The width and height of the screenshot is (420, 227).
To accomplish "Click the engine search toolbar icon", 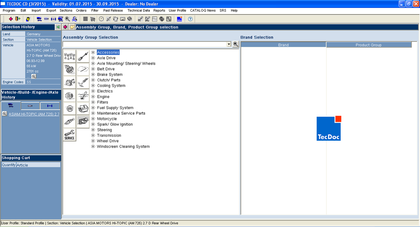I will [46, 19].
